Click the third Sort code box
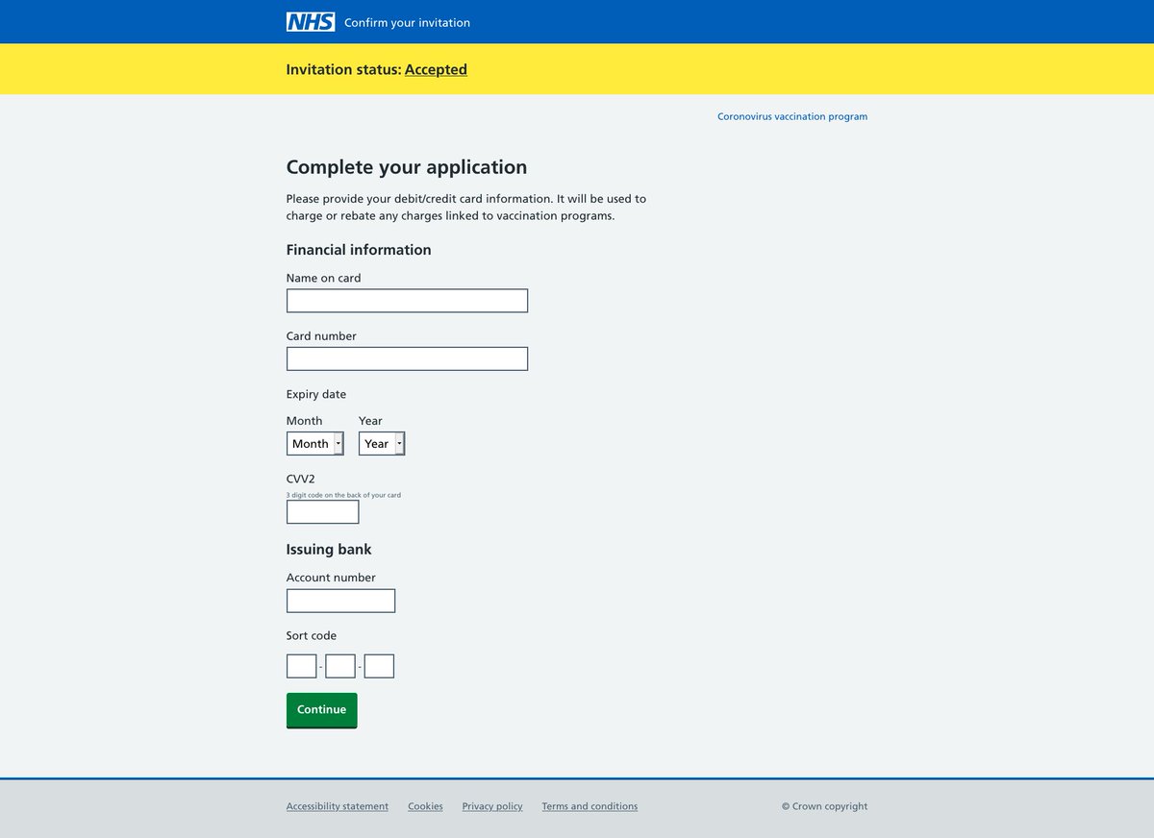This screenshot has width=1154, height=838. [379, 666]
